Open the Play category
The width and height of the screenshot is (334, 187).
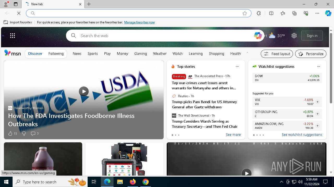click(x=107, y=54)
